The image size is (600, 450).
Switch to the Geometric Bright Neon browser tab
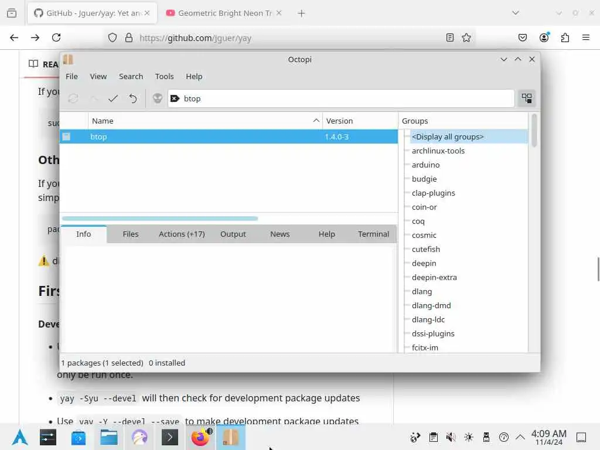(x=224, y=13)
